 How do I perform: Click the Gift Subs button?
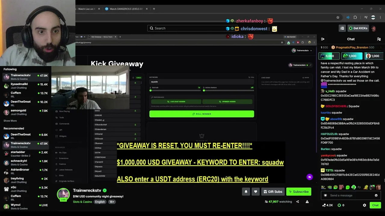[273, 192]
